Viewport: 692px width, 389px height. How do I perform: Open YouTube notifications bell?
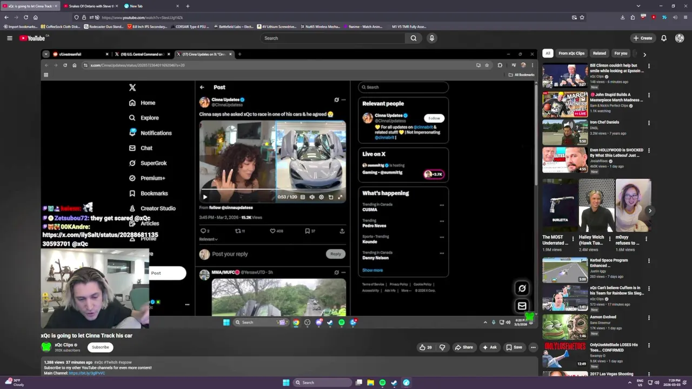[x=663, y=38]
